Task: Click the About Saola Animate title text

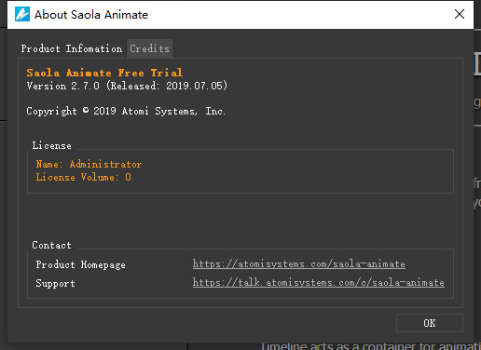Action: tap(91, 15)
